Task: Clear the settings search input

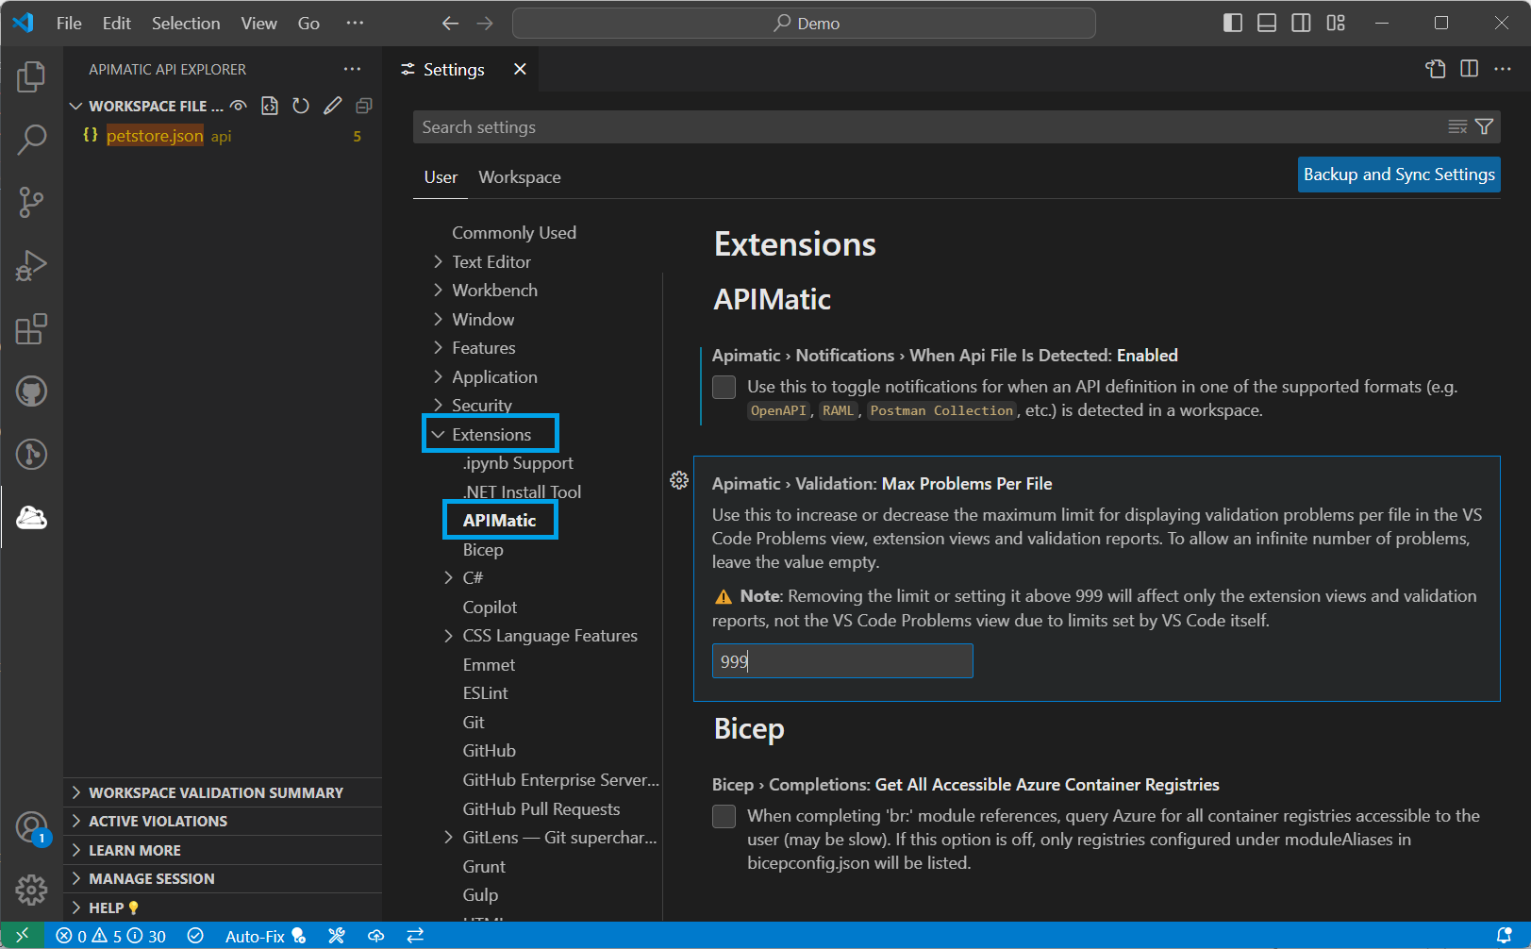Action: [1457, 127]
